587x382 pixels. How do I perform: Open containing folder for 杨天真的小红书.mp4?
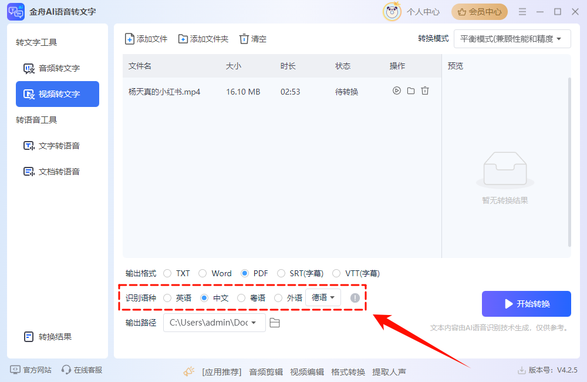(410, 91)
